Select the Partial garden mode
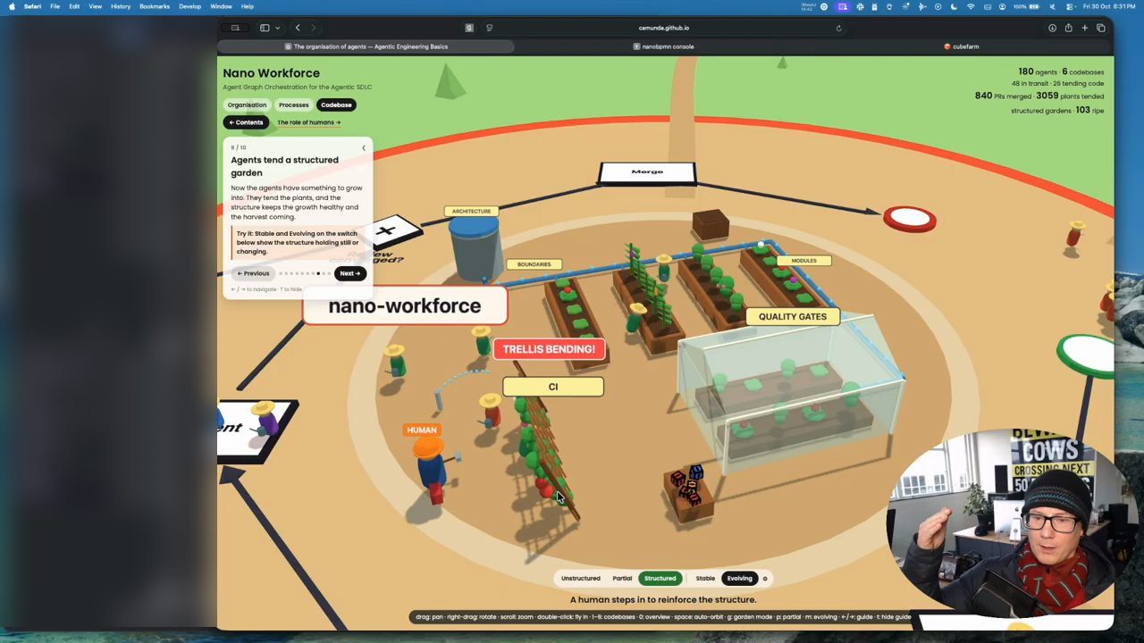1144x643 pixels. (622, 579)
